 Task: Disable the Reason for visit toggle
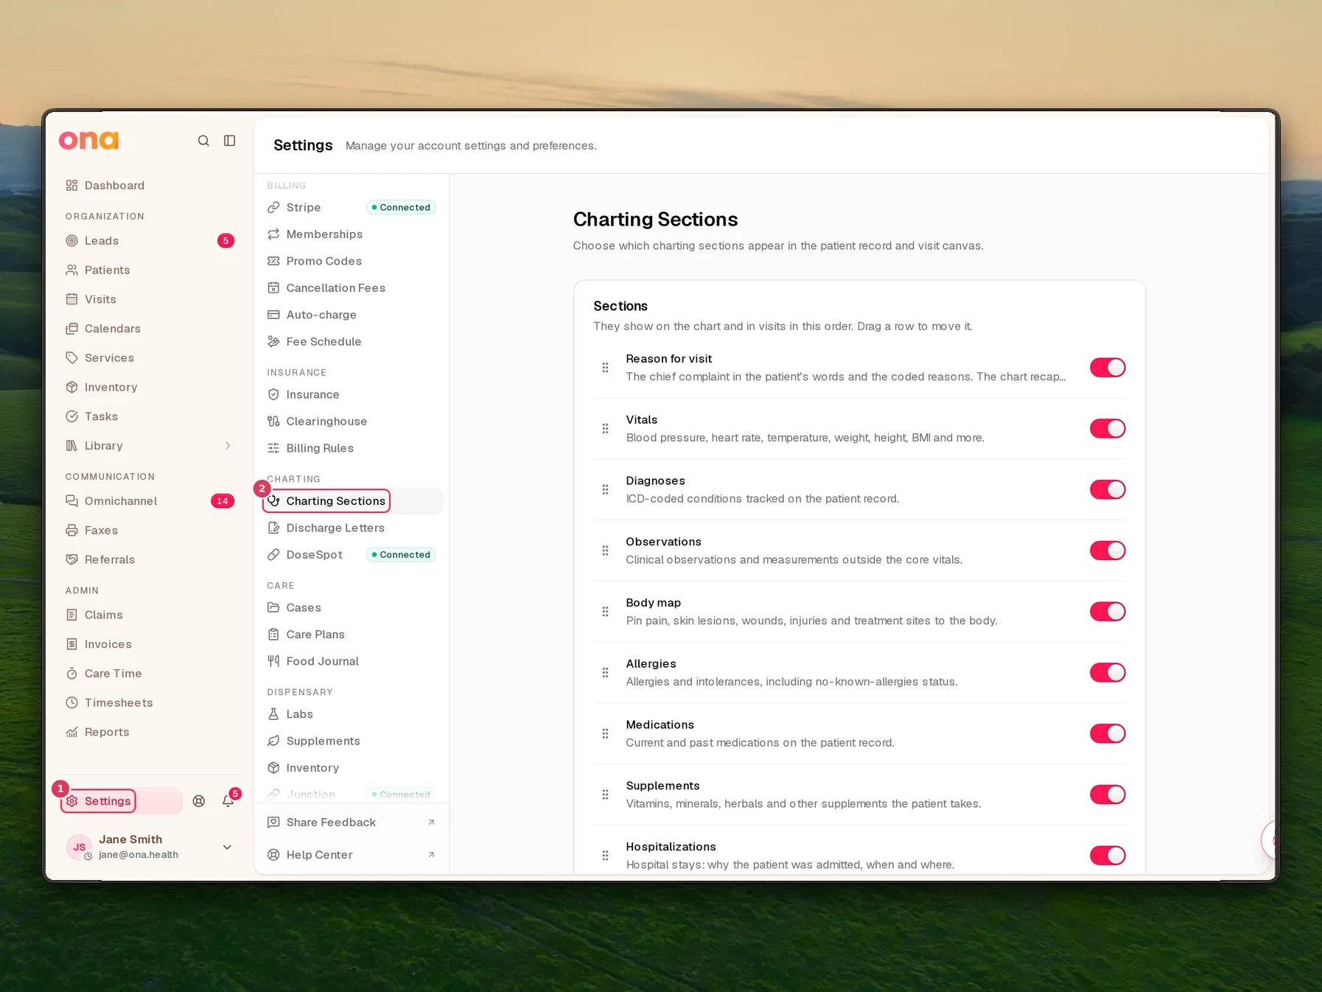pyautogui.click(x=1108, y=368)
